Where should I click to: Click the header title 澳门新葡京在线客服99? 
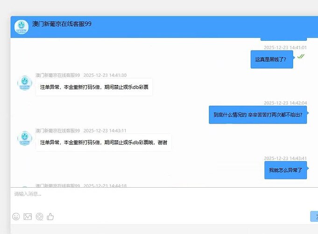click(x=62, y=24)
